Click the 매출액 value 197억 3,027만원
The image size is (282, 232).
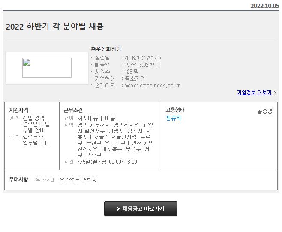coord(142,65)
